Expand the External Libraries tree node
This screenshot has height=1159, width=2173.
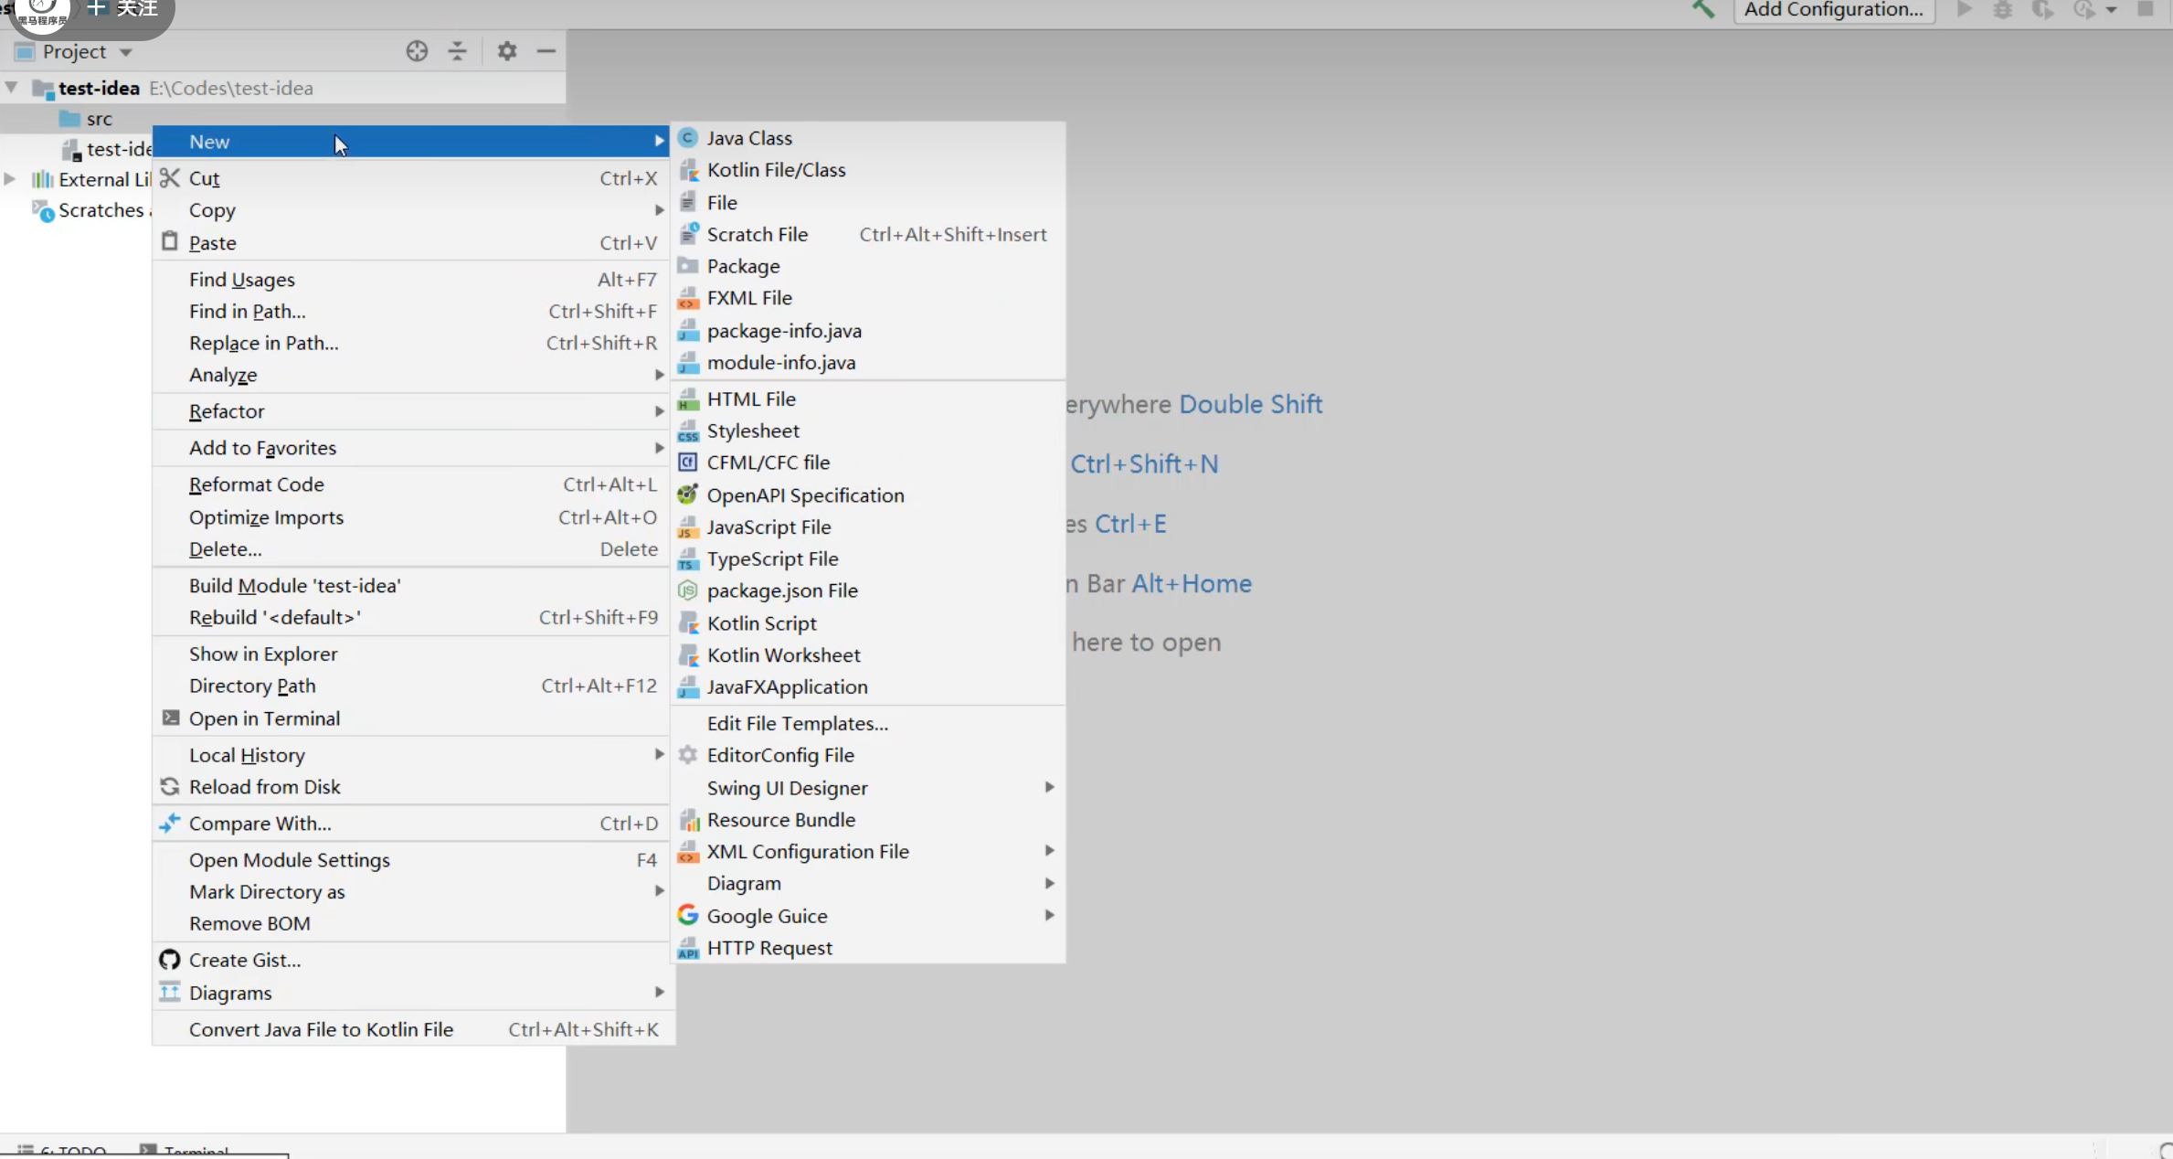click(x=10, y=179)
